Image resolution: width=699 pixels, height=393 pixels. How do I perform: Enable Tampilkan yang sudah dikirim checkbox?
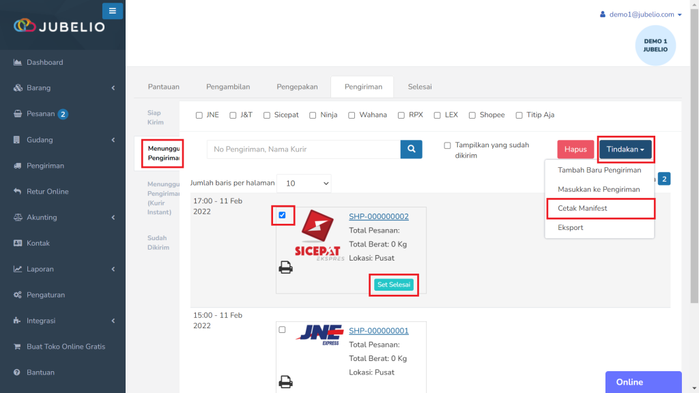[447, 145]
